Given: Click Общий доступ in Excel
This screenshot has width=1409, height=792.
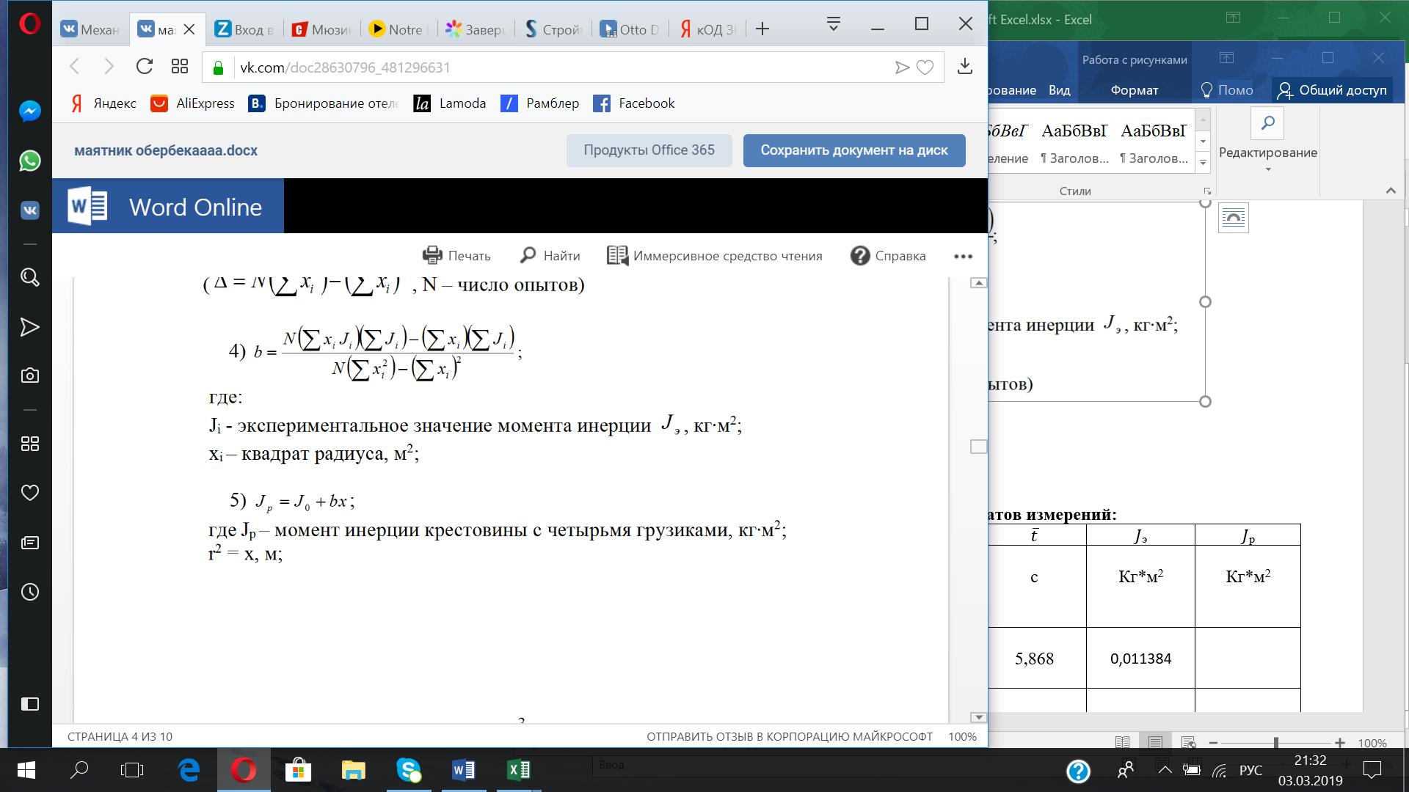Looking at the screenshot, I should point(1332,90).
